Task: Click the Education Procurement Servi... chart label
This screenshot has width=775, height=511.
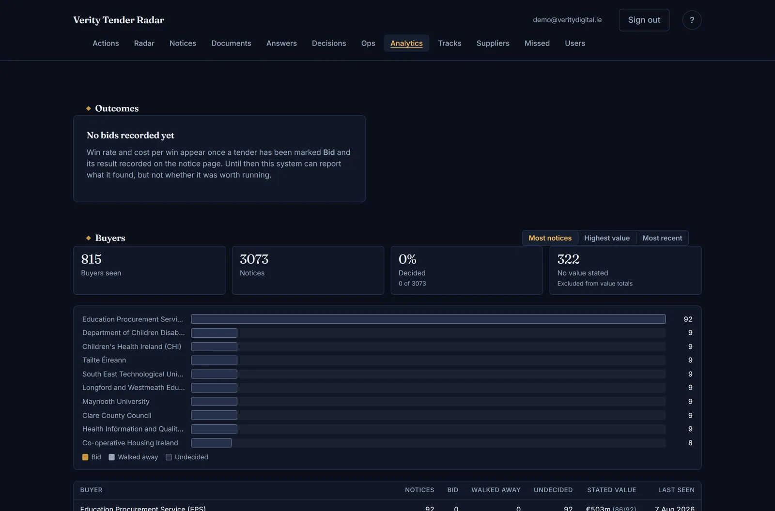Action: [133, 319]
